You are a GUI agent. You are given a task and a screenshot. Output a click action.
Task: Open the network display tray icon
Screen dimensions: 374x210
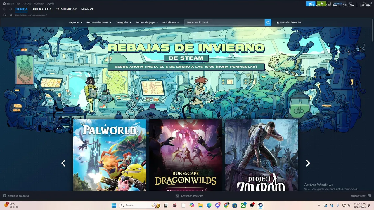tap(344, 205)
